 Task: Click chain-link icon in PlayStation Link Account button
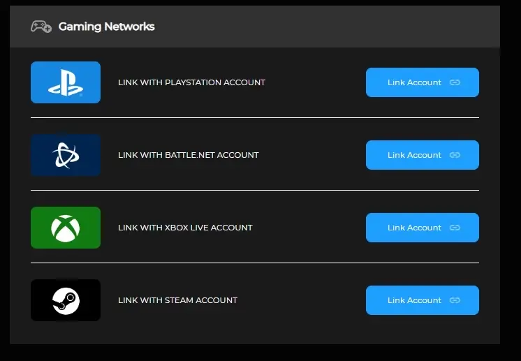click(x=455, y=82)
